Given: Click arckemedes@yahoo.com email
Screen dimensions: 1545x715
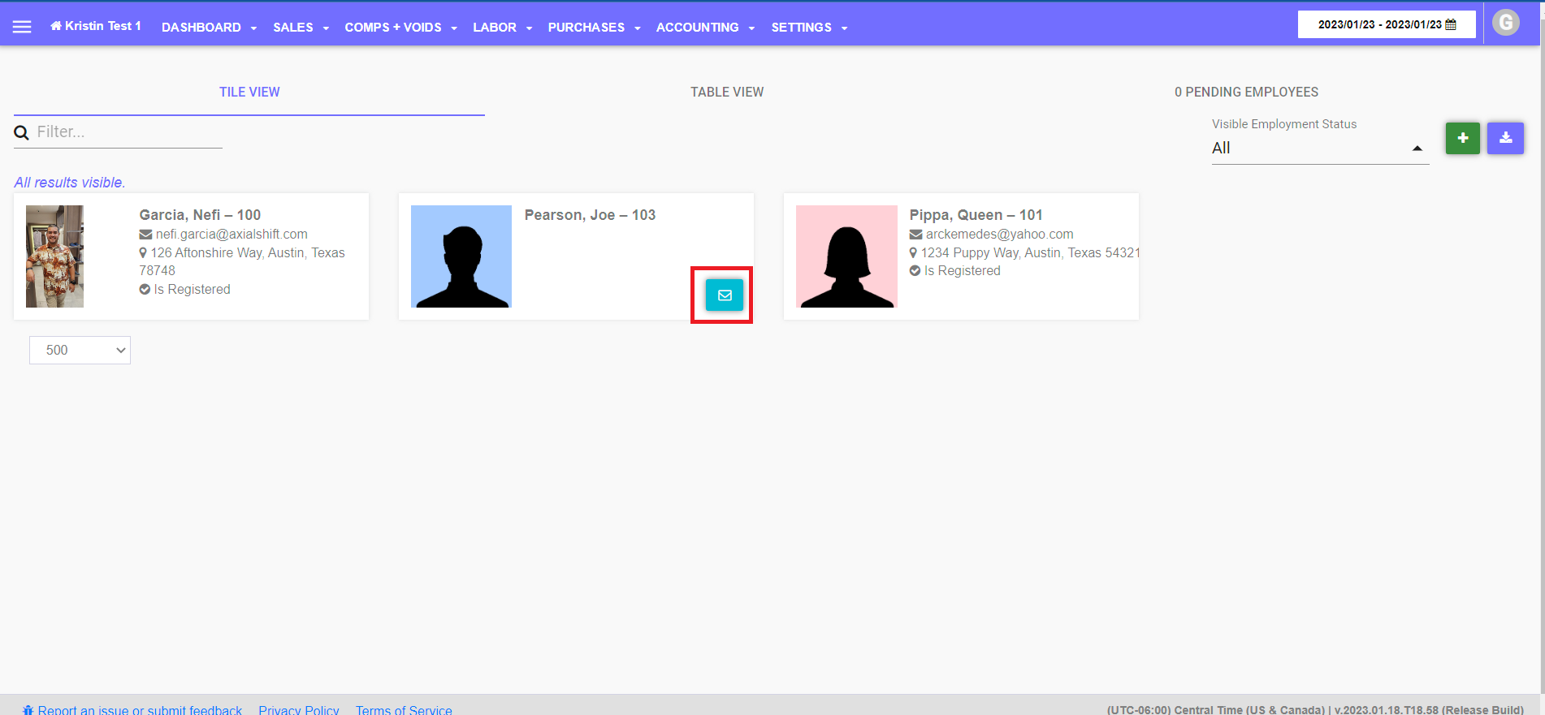Looking at the screenshot, I should [999, 235].
